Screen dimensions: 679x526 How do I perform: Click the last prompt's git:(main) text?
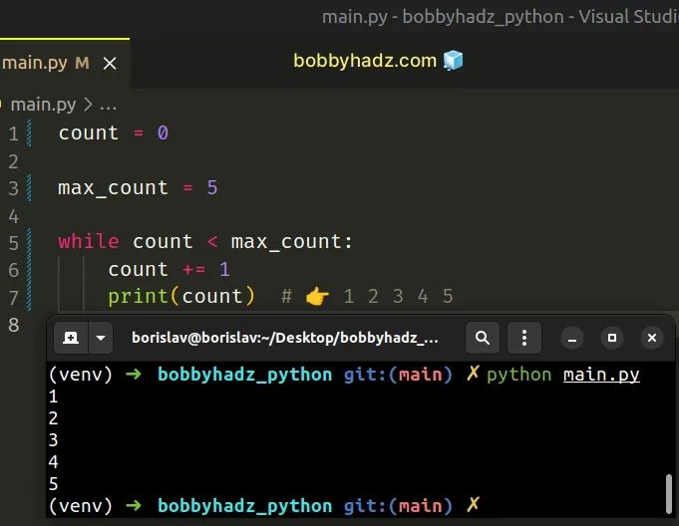(398, 506)
